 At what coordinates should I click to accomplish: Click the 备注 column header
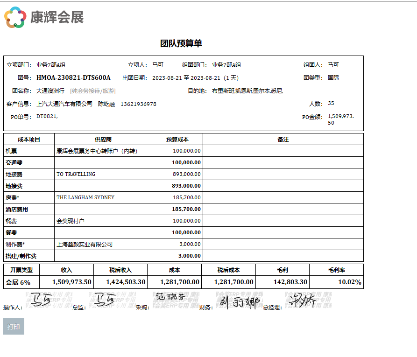[x=283, y=140]
